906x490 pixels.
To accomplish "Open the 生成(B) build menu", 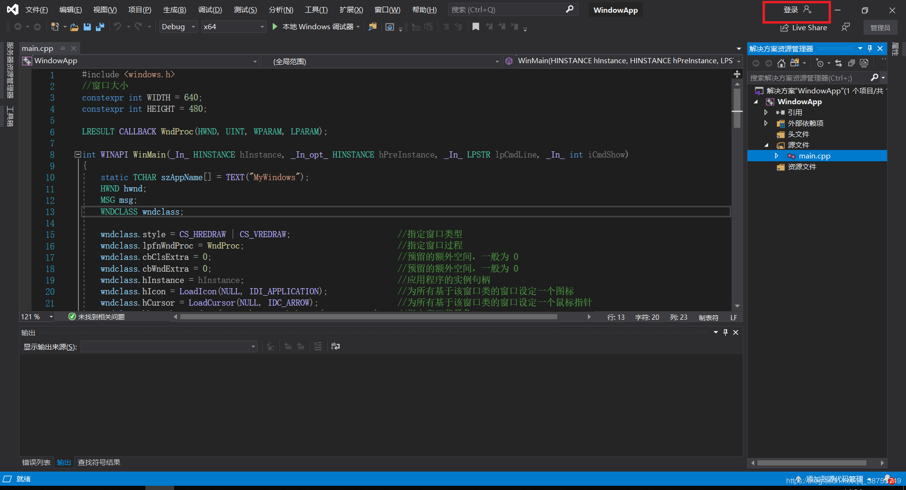I will [x=175, y=10].
